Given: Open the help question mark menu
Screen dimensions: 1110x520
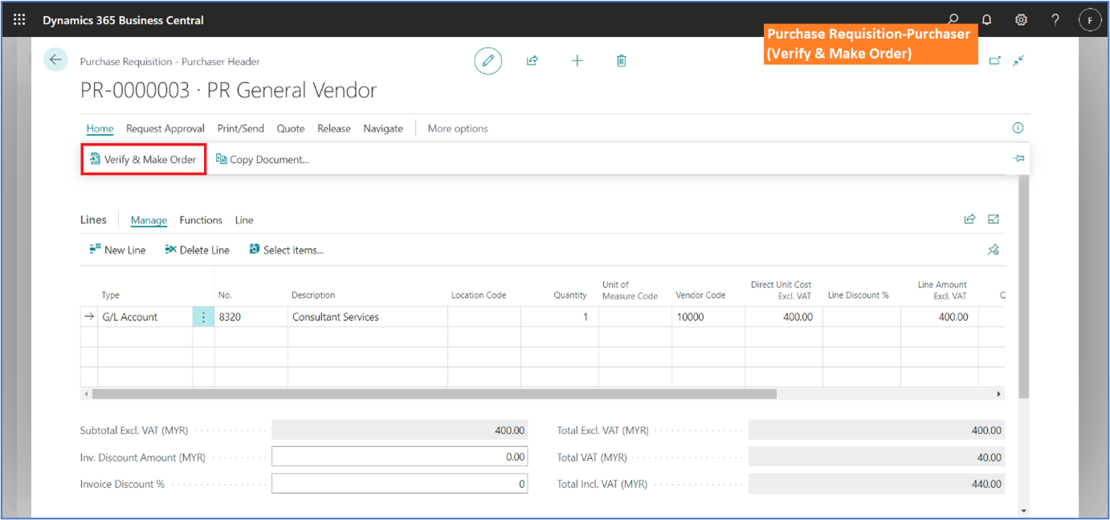Looking at the screenshot, I should click(x=1055, y=20).
